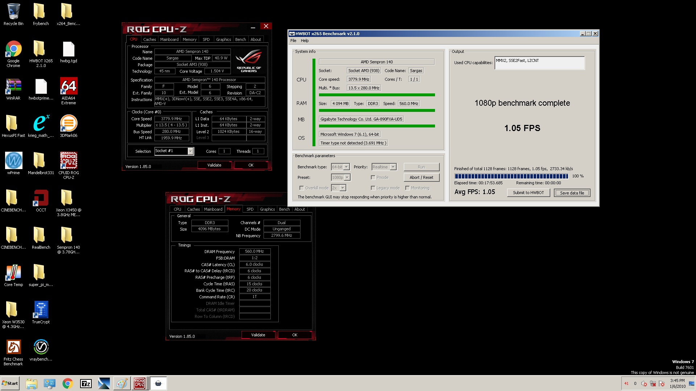696x391 pixels.
Task: Click the Run benchmark button
Action: (421, 167)
